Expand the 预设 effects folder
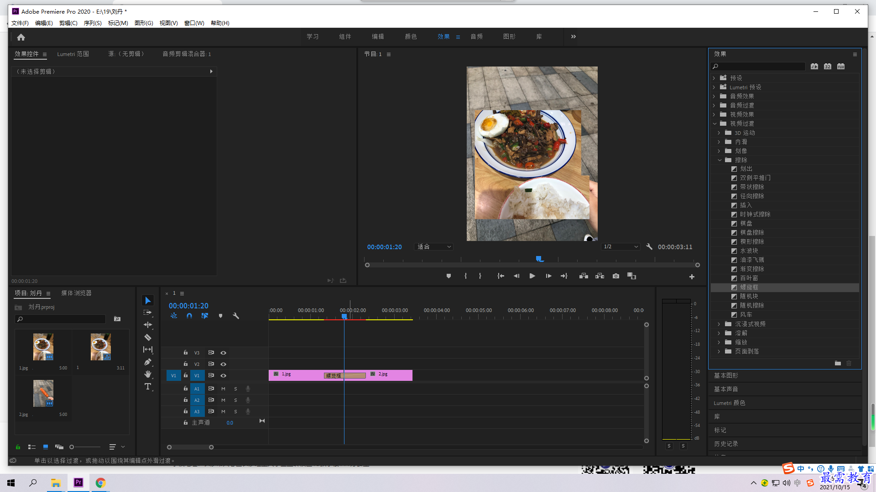The width and height of the screenshot is (876, 492). [x=714, y=78]
